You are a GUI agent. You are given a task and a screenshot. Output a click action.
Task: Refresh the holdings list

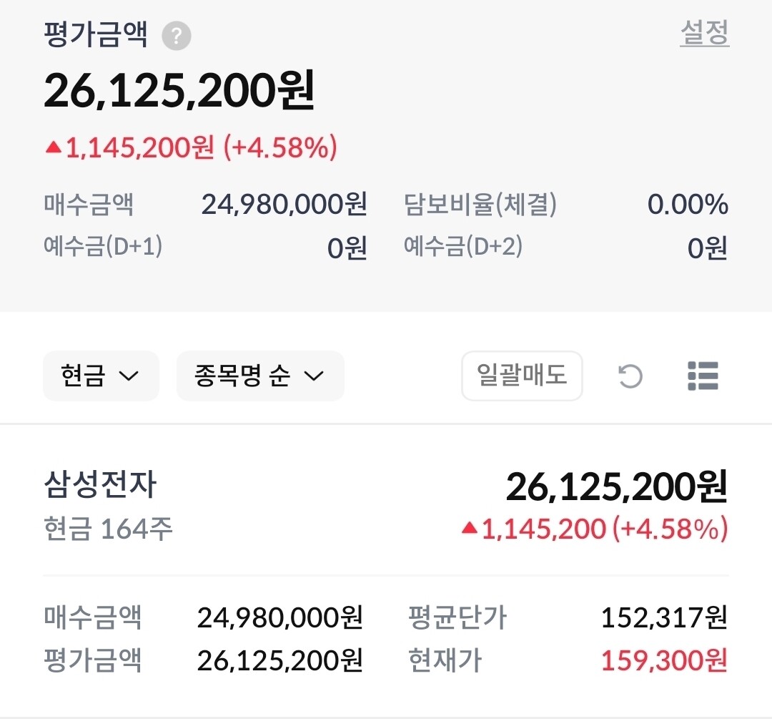click(630, 376)
